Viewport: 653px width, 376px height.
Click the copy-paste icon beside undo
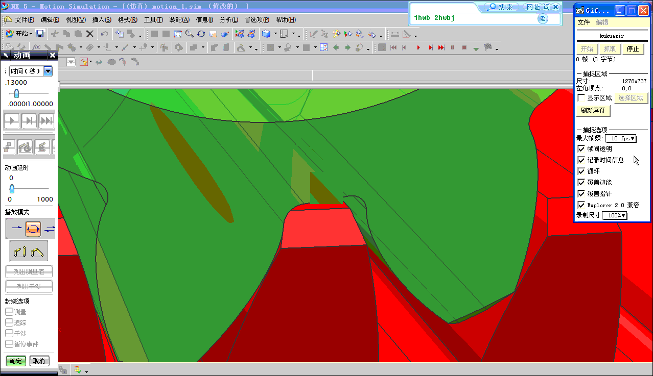(x=119, y=34)
